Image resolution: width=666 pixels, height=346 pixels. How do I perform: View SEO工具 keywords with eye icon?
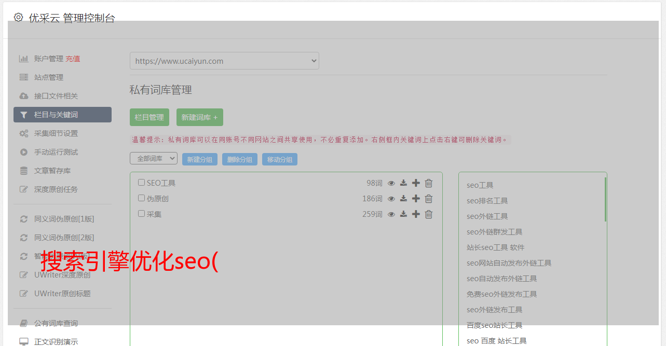(x=391, y=183)
